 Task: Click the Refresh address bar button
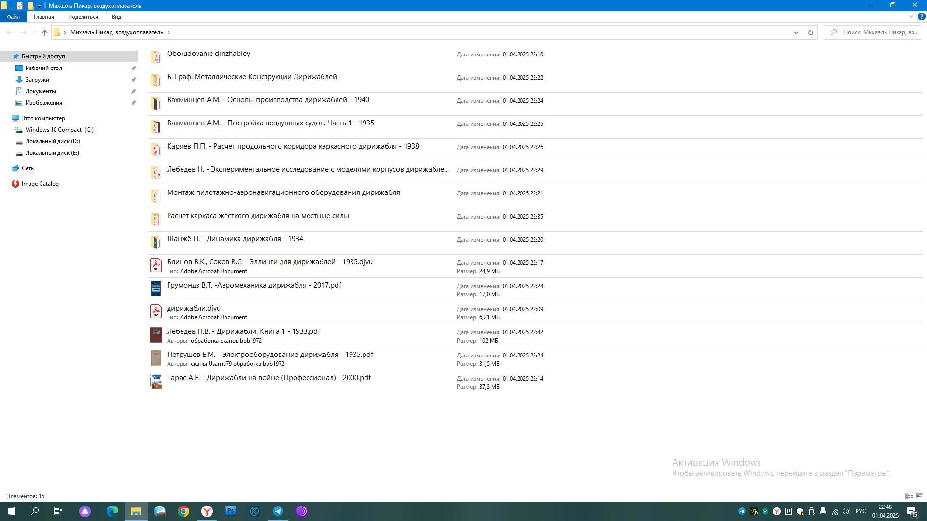click(x=810, y=32)
